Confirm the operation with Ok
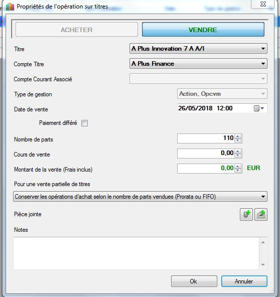The height and width of the screenshot is (297, 280). tap(194, 281)
